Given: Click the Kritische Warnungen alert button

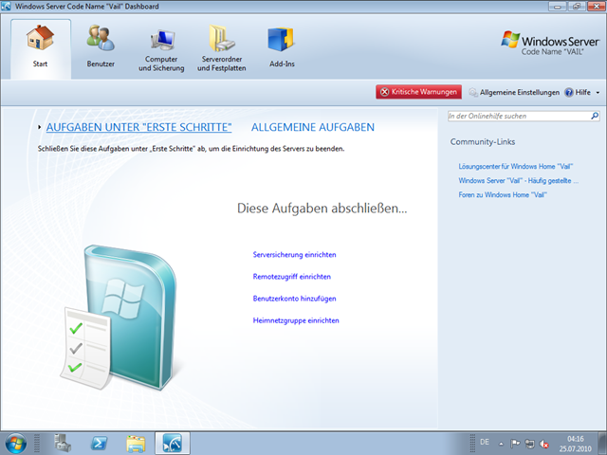Looking at the screenshot, I should click(418, 92).
